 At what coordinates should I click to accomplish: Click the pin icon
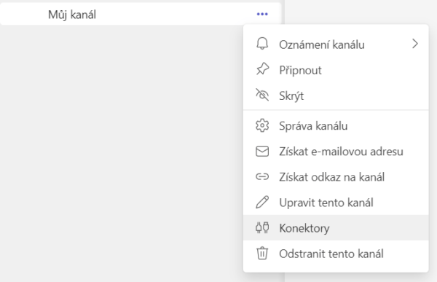pos(262,69)
